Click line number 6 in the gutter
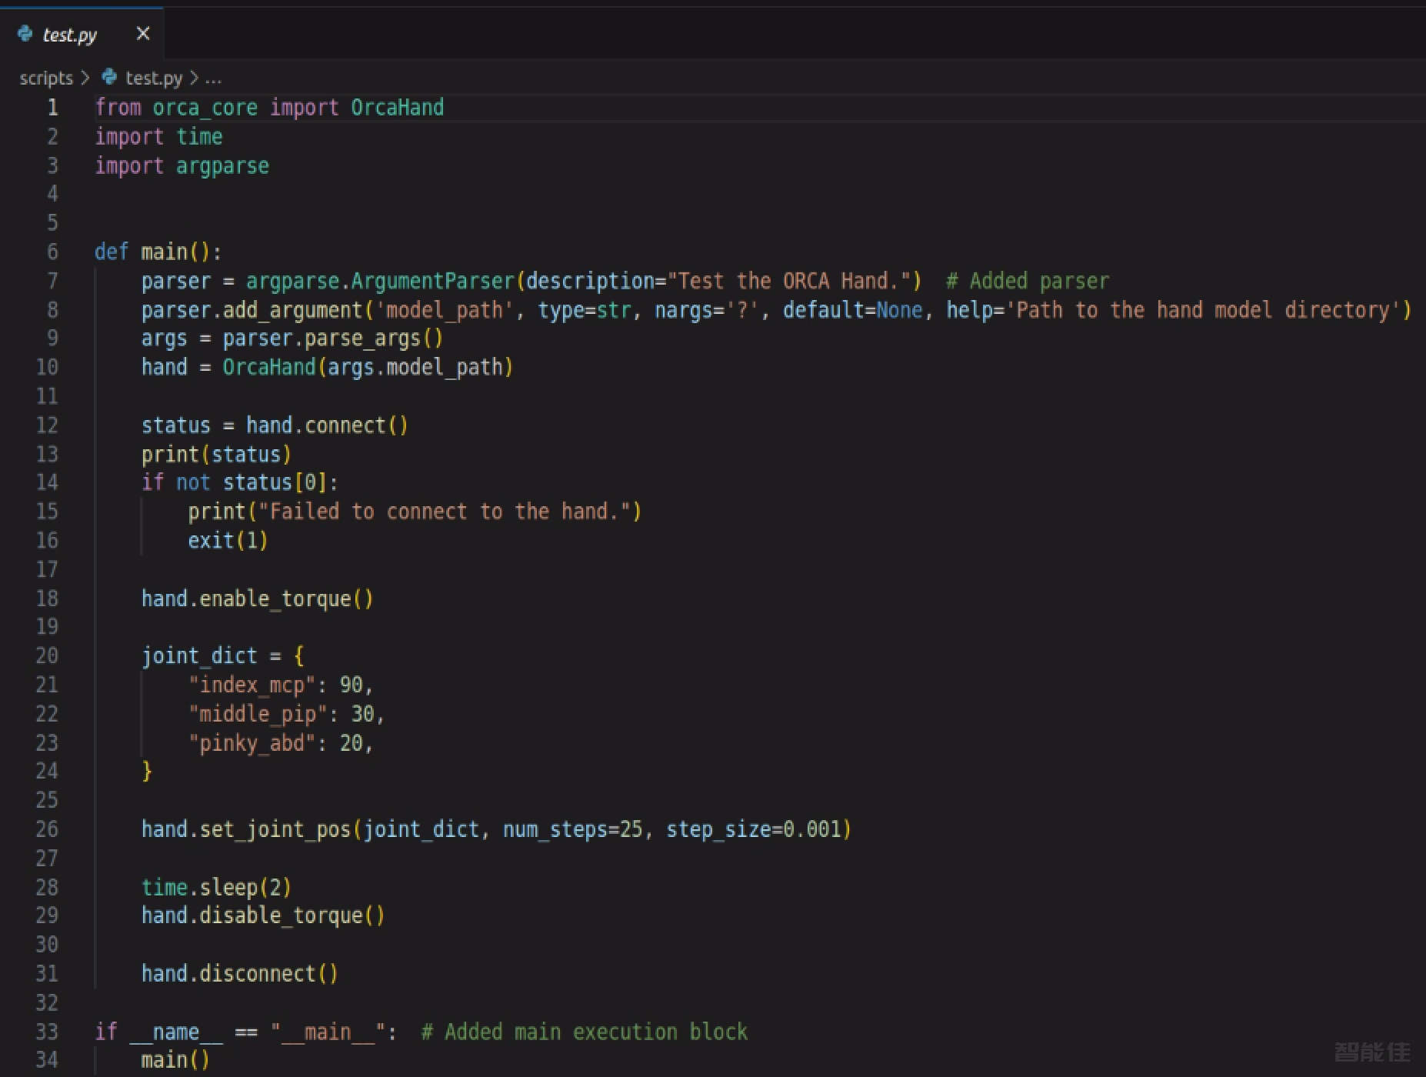Viewport: 1426px width, 1077px height. [x=52, y=252]
